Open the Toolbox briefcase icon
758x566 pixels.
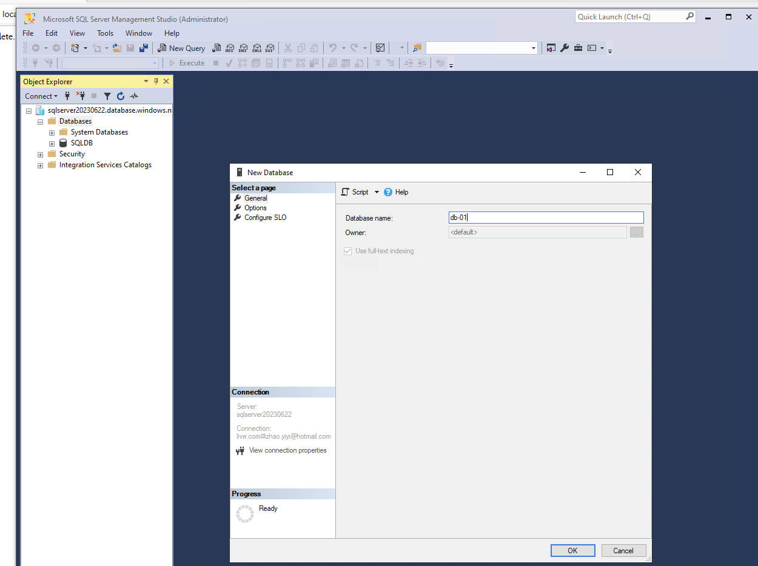point(578,48)
